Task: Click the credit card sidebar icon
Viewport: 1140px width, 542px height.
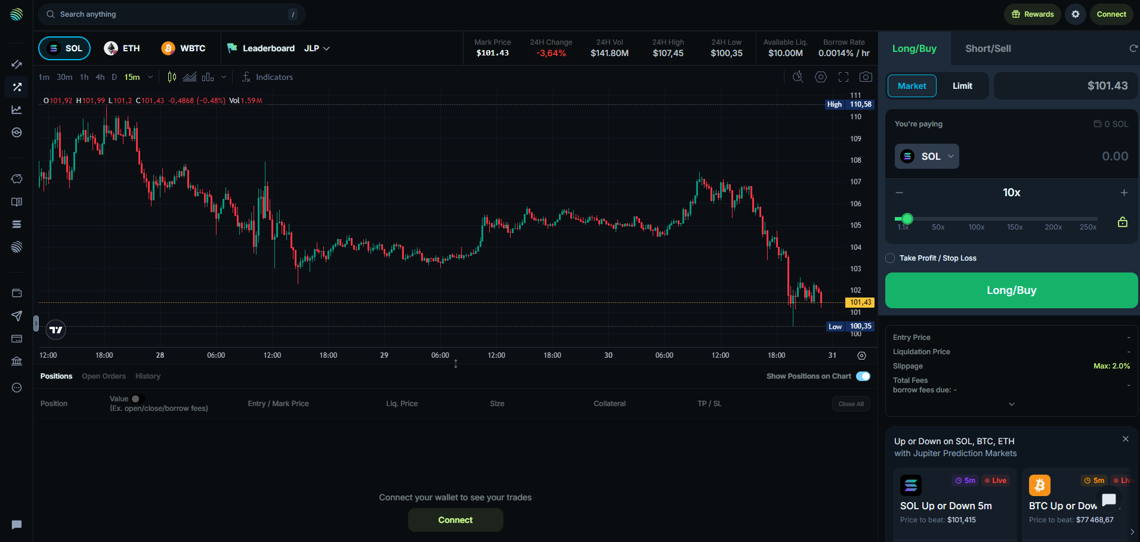Action: [x=17, y=339]
